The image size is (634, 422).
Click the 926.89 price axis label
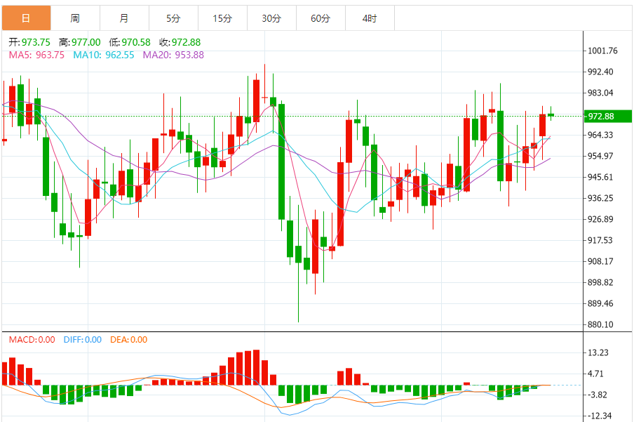click(x=600, y=219)
